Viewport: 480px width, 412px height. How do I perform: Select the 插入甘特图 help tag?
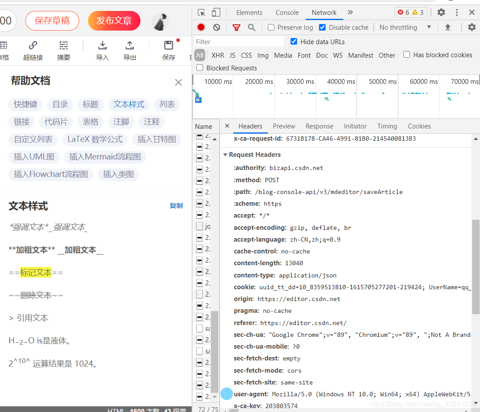pyautogui.click(x=157, y=139)
